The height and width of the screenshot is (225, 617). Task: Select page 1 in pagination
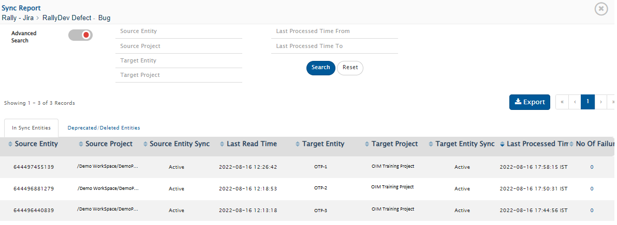pos(587,102)
